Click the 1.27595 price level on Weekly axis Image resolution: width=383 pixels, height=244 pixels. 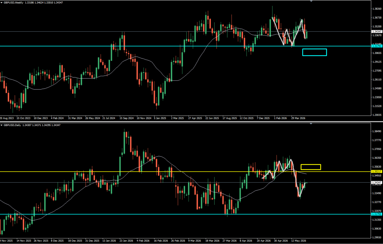pyautogui.click(x=377, y=71)
